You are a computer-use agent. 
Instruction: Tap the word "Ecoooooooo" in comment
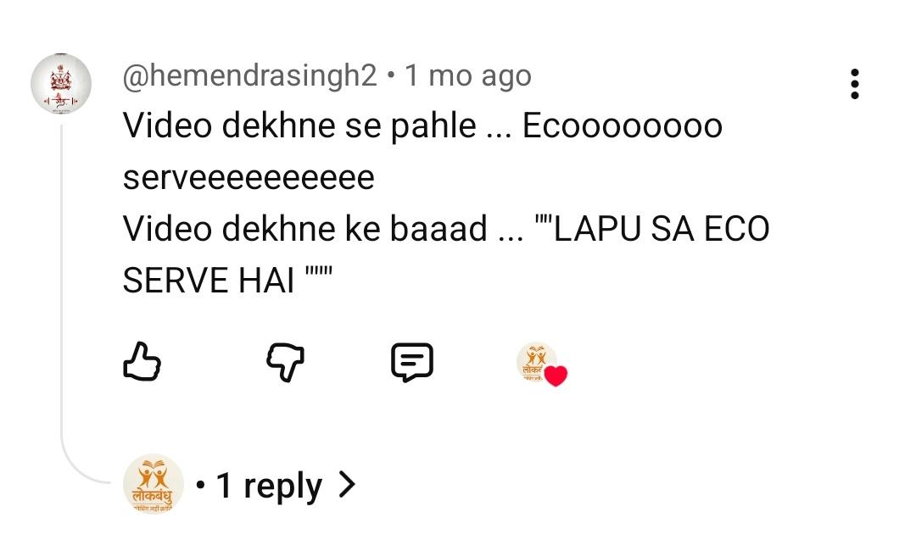623,126
